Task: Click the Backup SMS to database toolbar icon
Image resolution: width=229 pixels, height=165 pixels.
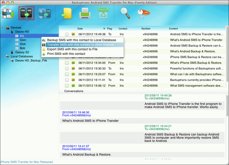Action: [x=8, y=13]
